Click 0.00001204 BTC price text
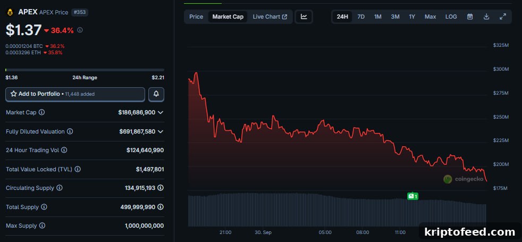 point(24,46)
